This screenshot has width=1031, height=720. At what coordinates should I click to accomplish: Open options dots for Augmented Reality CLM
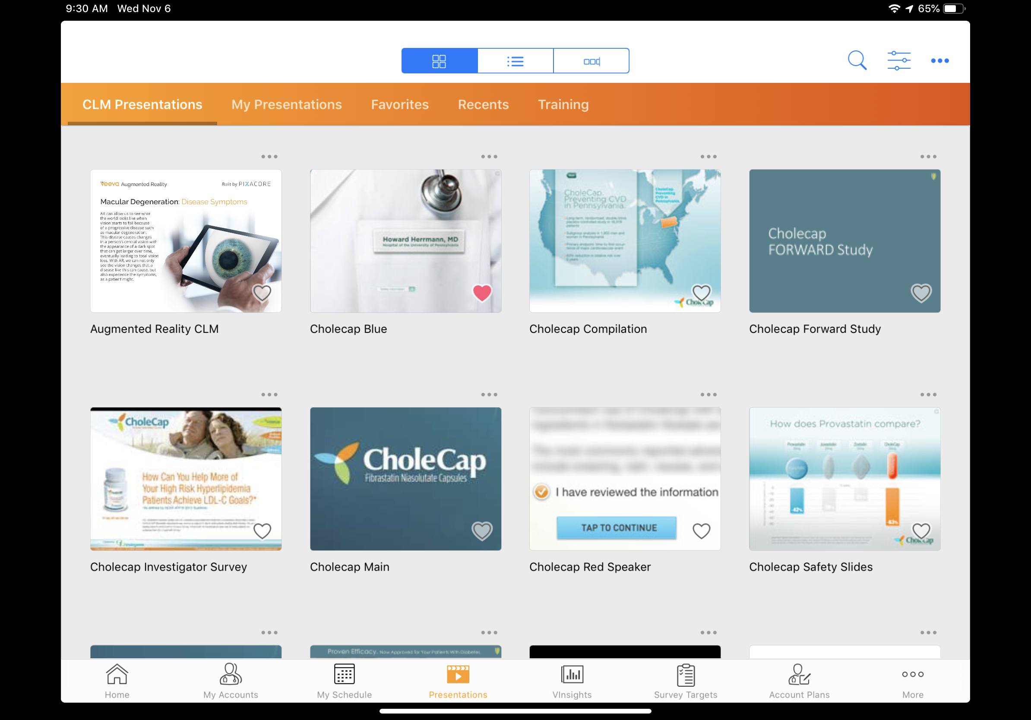click(269, 157)
